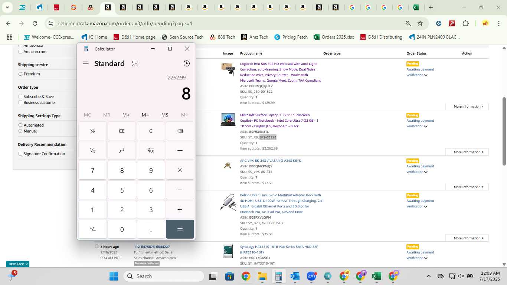
Task: Click the minus key in Calculator
Action: coord(180,190)
